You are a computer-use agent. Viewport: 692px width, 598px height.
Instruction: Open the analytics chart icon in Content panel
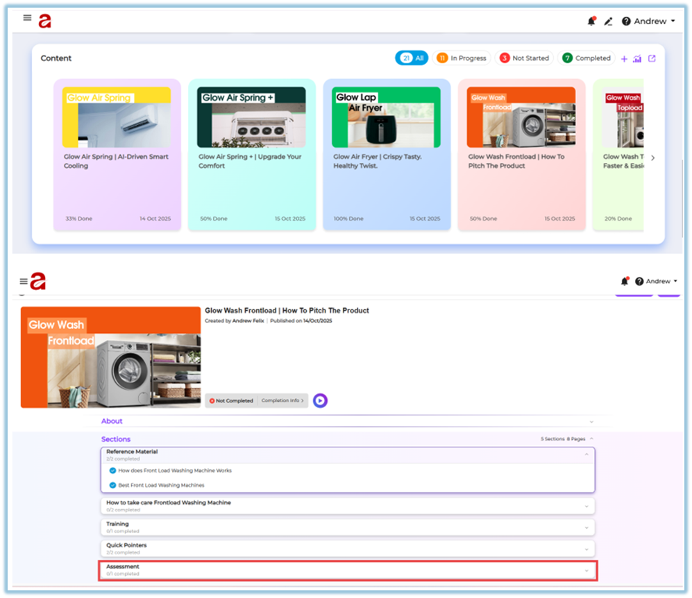637,59
